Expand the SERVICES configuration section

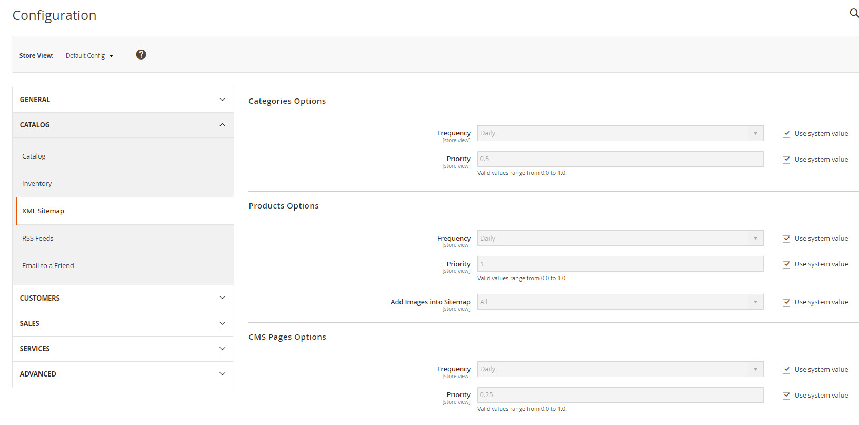123,349
